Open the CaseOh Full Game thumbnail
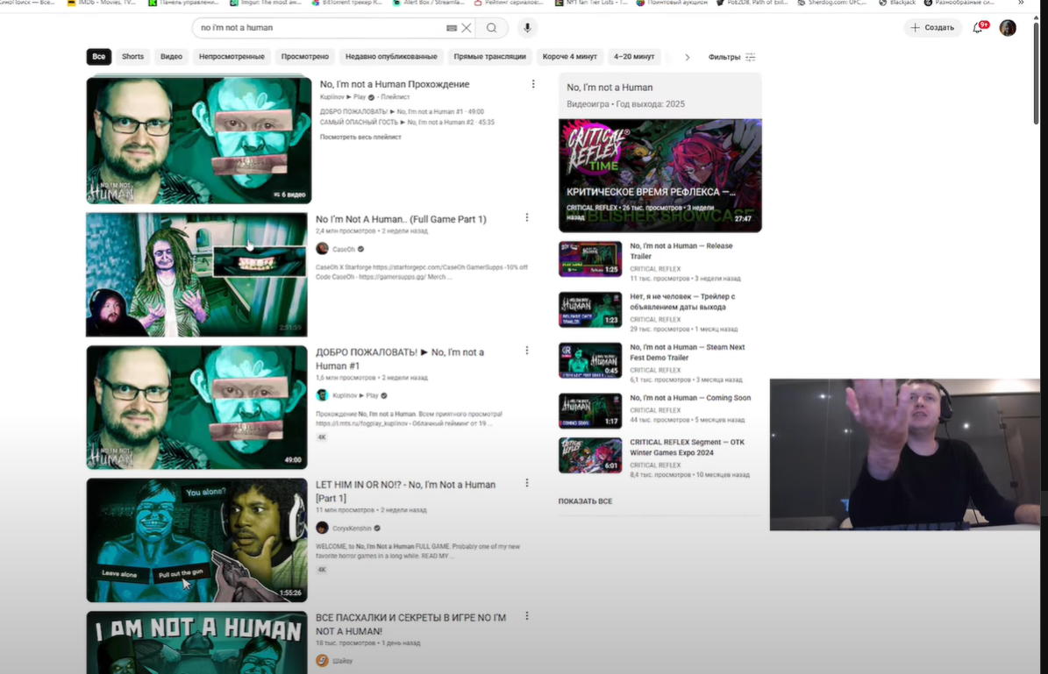The width and height of the screenshot is (1048, 674). tap(196, 274)
